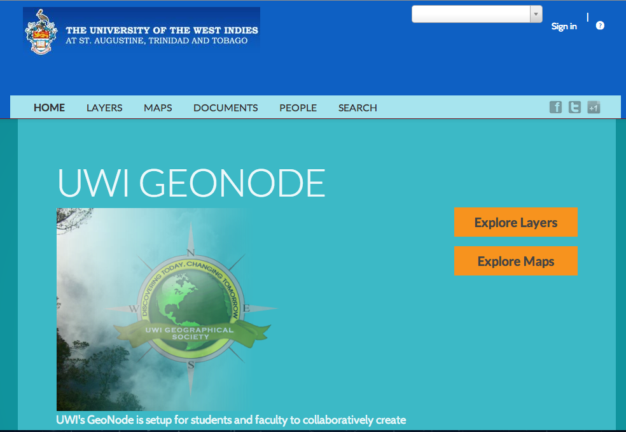The width and height of the screenshot is (626, 432).
Task: Click the Google +1 icon
Action: pyautogui.click(x=594, y=107)
